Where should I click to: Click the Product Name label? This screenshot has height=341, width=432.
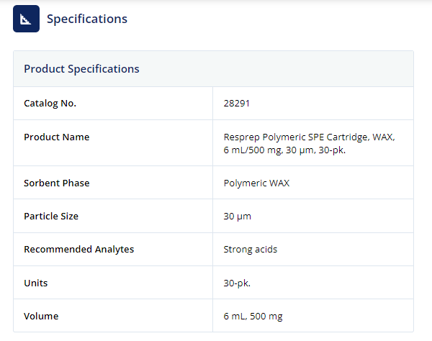(x=56, y=137)
